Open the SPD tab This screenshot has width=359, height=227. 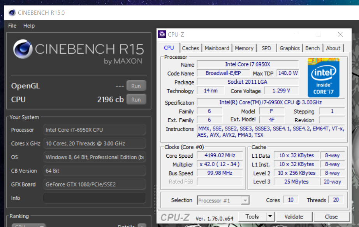point(266,48)
